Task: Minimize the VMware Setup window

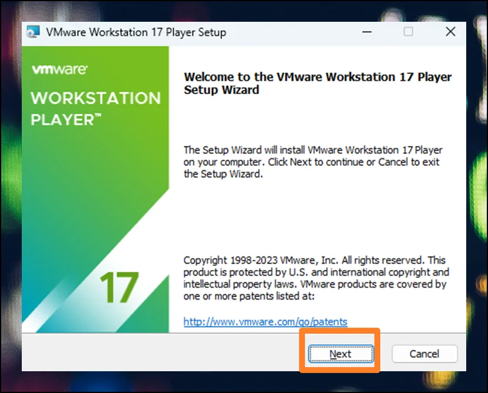Action: (367, 32)
